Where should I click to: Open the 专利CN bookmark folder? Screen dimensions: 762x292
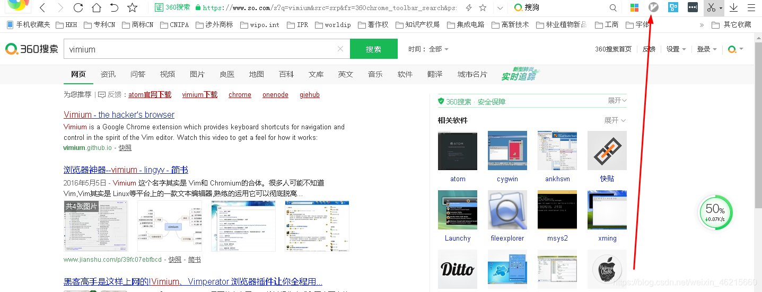click(99, 24)
